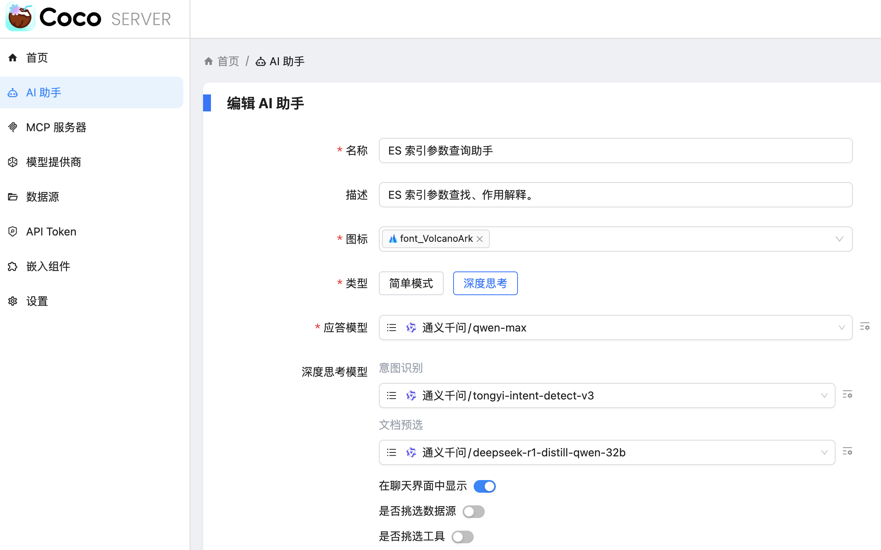Click the home icon in breadcrumb

click(x=209, y=61)
